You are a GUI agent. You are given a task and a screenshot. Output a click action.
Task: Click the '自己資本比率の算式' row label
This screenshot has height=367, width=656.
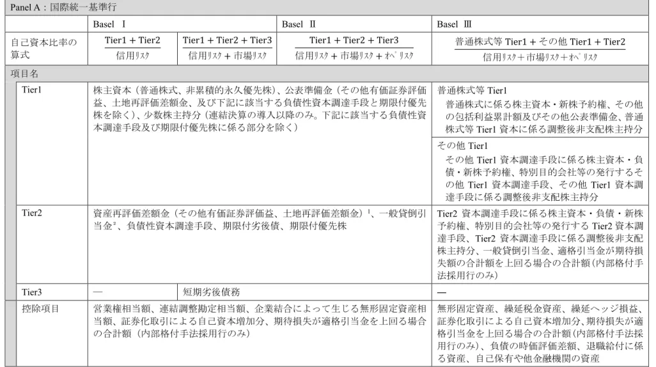(x=43, y=49)
